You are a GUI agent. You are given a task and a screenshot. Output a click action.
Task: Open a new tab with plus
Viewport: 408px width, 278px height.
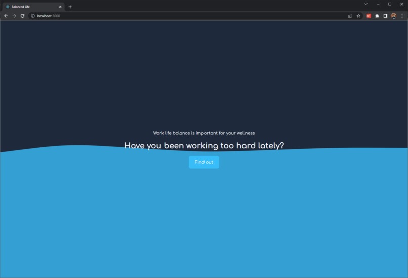tap(70, 7)
